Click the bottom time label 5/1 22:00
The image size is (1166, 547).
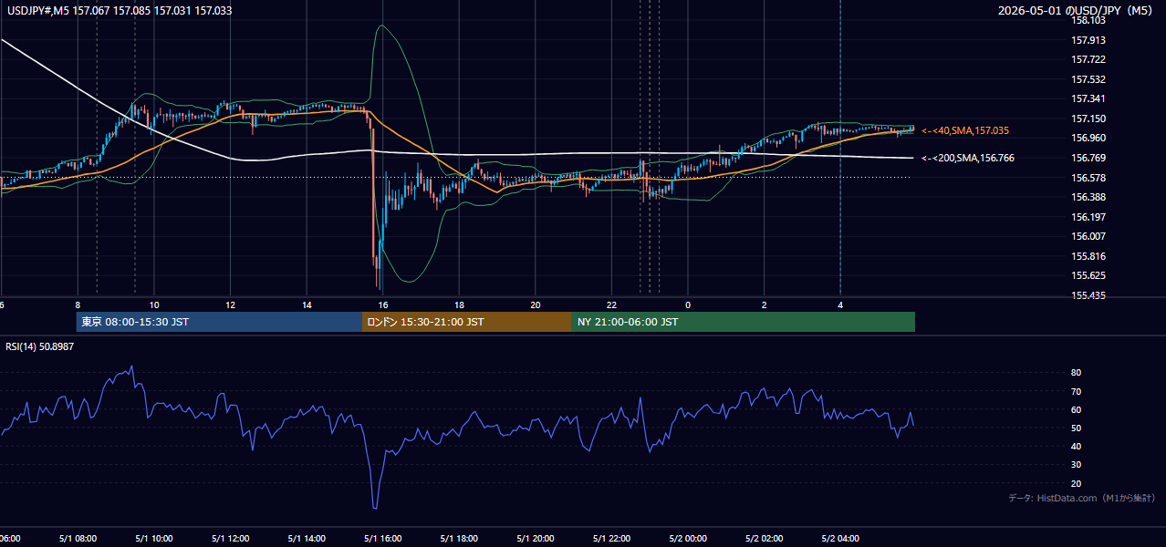(611, 539)
